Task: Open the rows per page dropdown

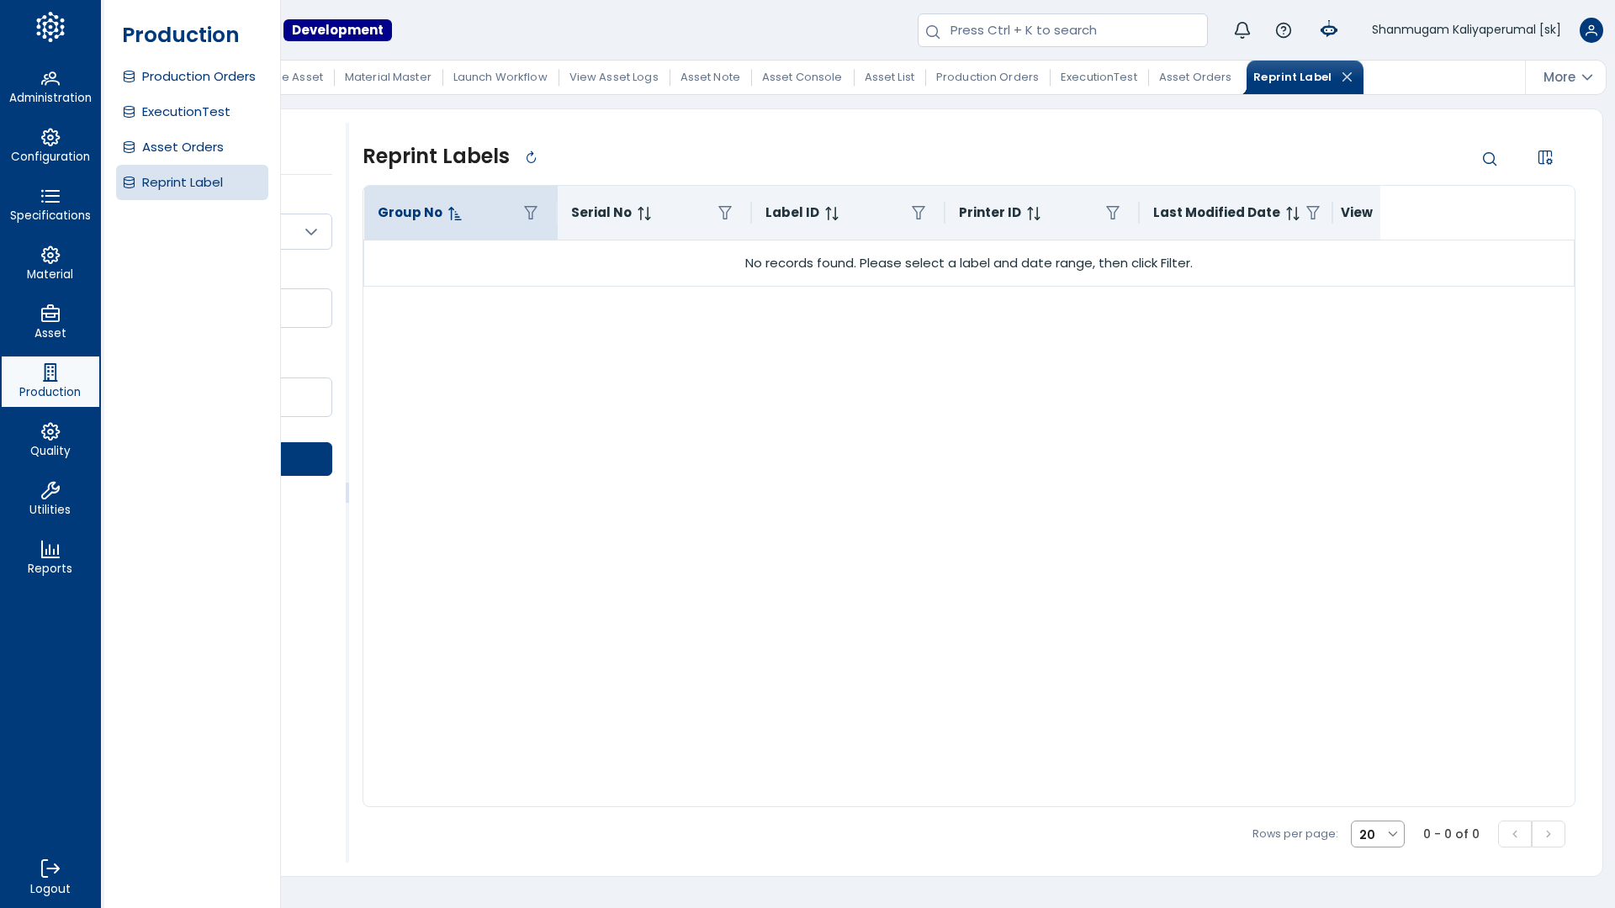Action: (x=1378, y=834)
